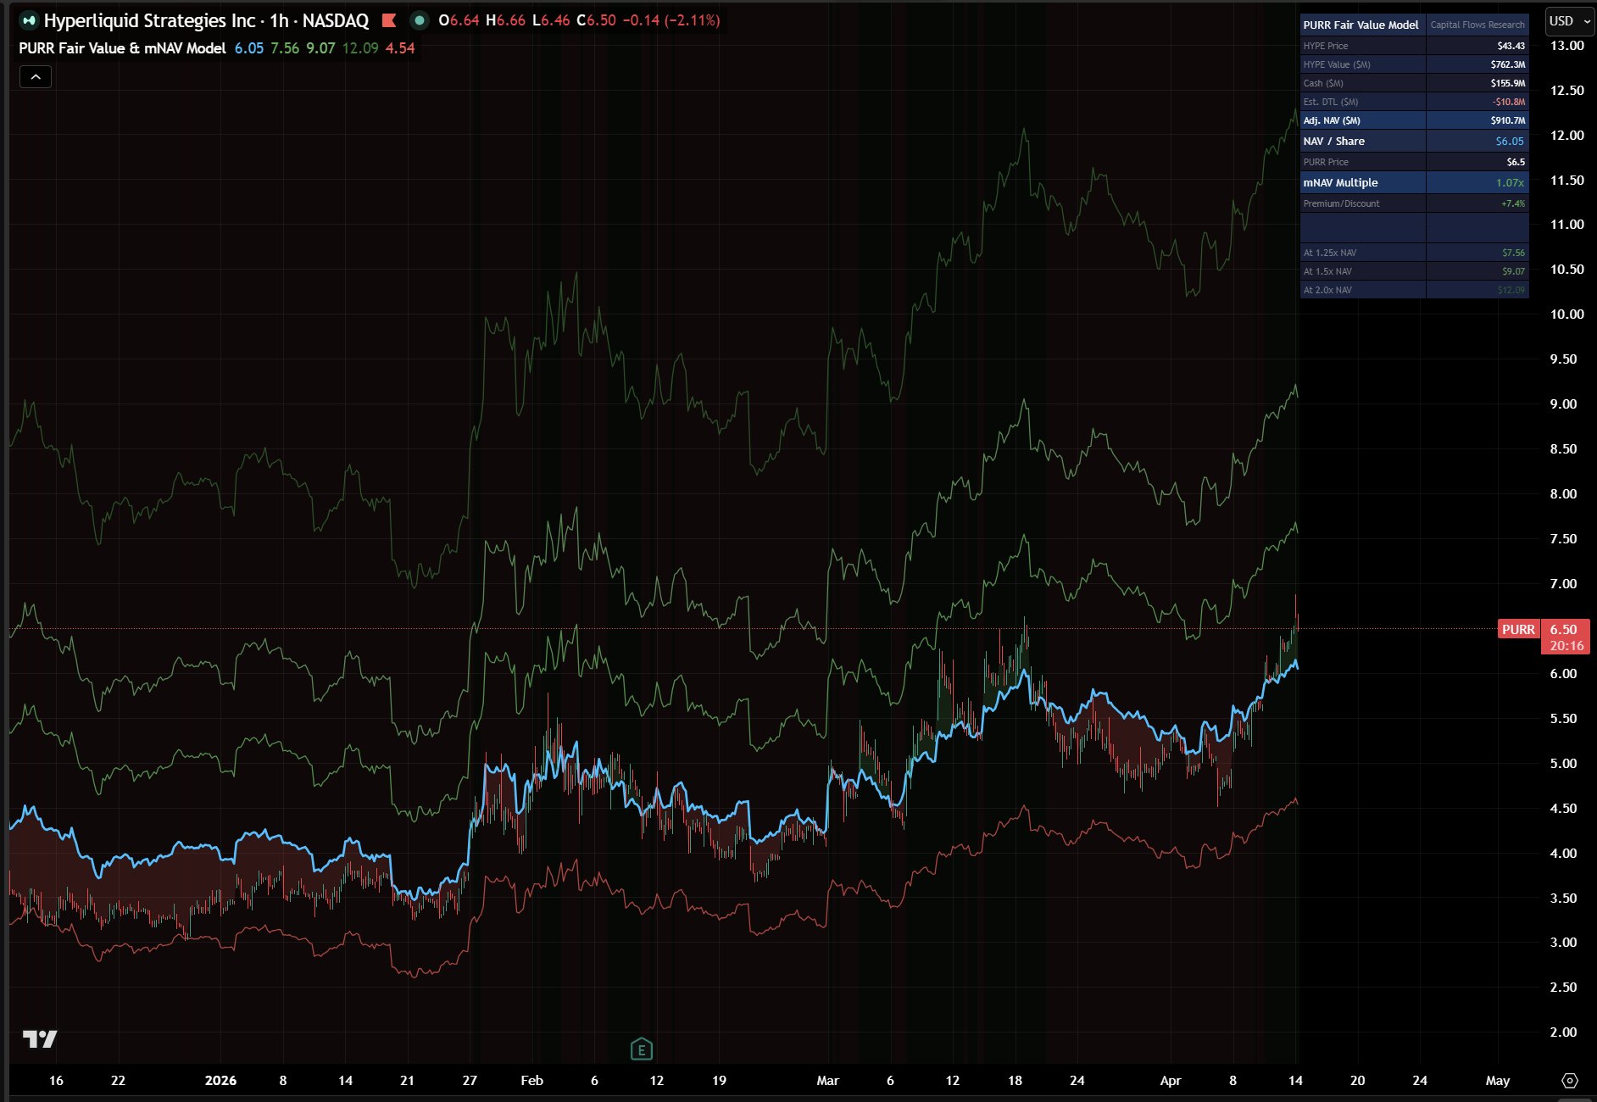The width and height of the screenshot is (1597, 1102).
Task: Click the 10.00 price axis label
Action: pyautogui.click(x=1566, y=314)
